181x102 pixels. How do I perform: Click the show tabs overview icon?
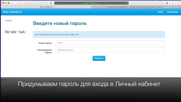click(178, 3)
